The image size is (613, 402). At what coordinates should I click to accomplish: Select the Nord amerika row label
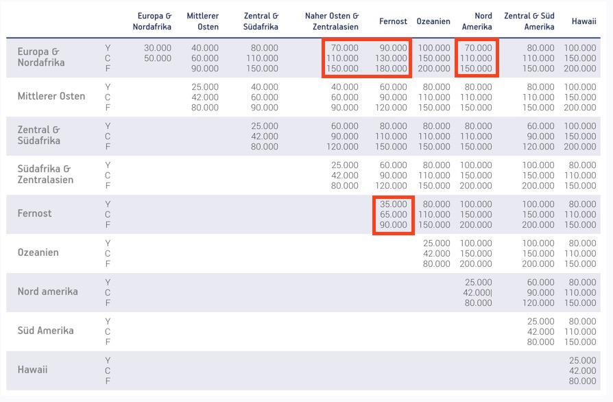point(48,292)
